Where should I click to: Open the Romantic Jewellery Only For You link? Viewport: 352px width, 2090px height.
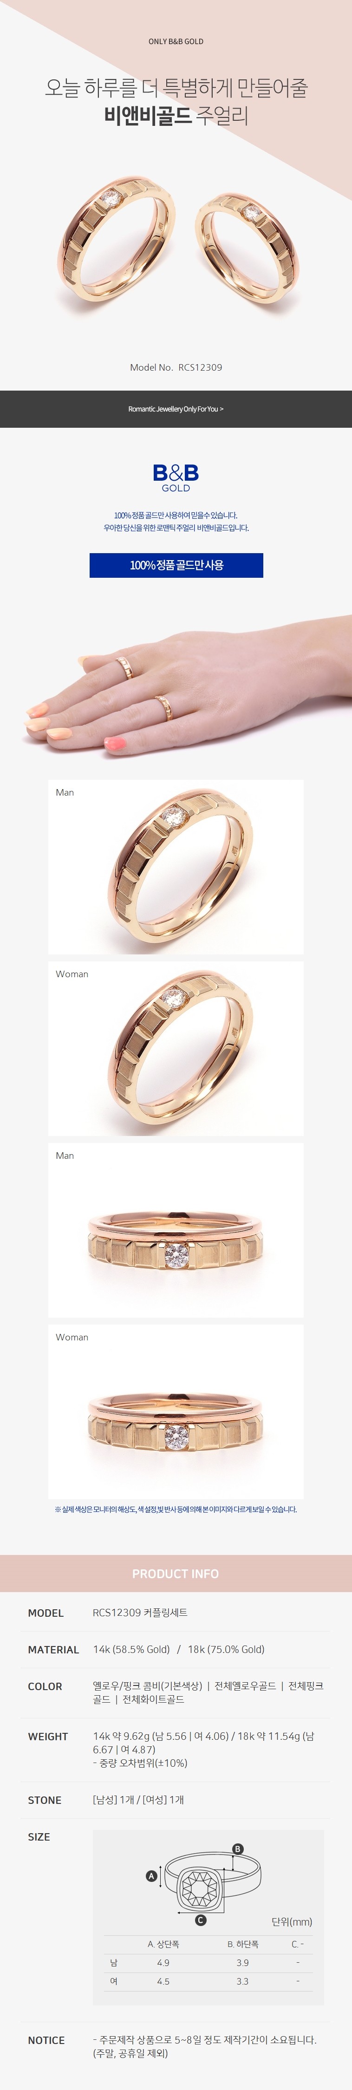(176, 409)
